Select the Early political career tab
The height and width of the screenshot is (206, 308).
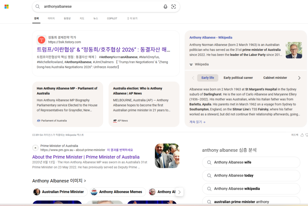pos(238,78)
